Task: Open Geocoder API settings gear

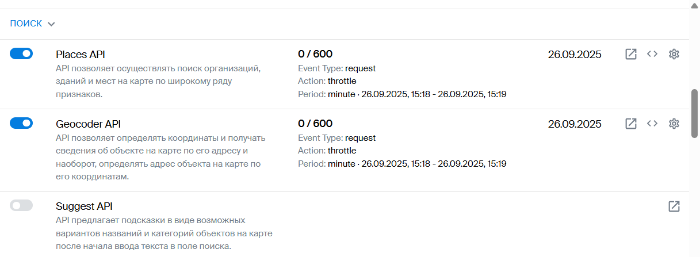Action: (674, 124)
